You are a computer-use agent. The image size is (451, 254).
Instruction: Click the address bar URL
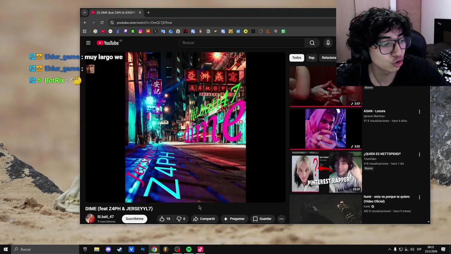(144, 23)
